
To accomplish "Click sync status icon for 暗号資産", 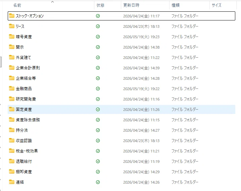I will 98,37.
